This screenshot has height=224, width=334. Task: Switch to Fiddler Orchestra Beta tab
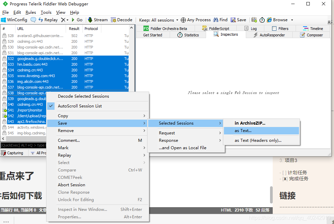[x=165, y=29]
